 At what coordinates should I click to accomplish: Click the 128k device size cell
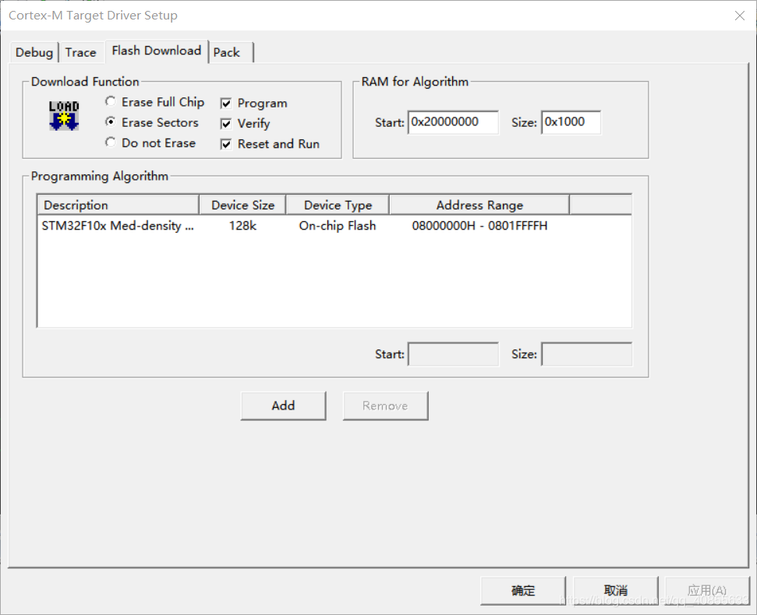click(242, 226)
